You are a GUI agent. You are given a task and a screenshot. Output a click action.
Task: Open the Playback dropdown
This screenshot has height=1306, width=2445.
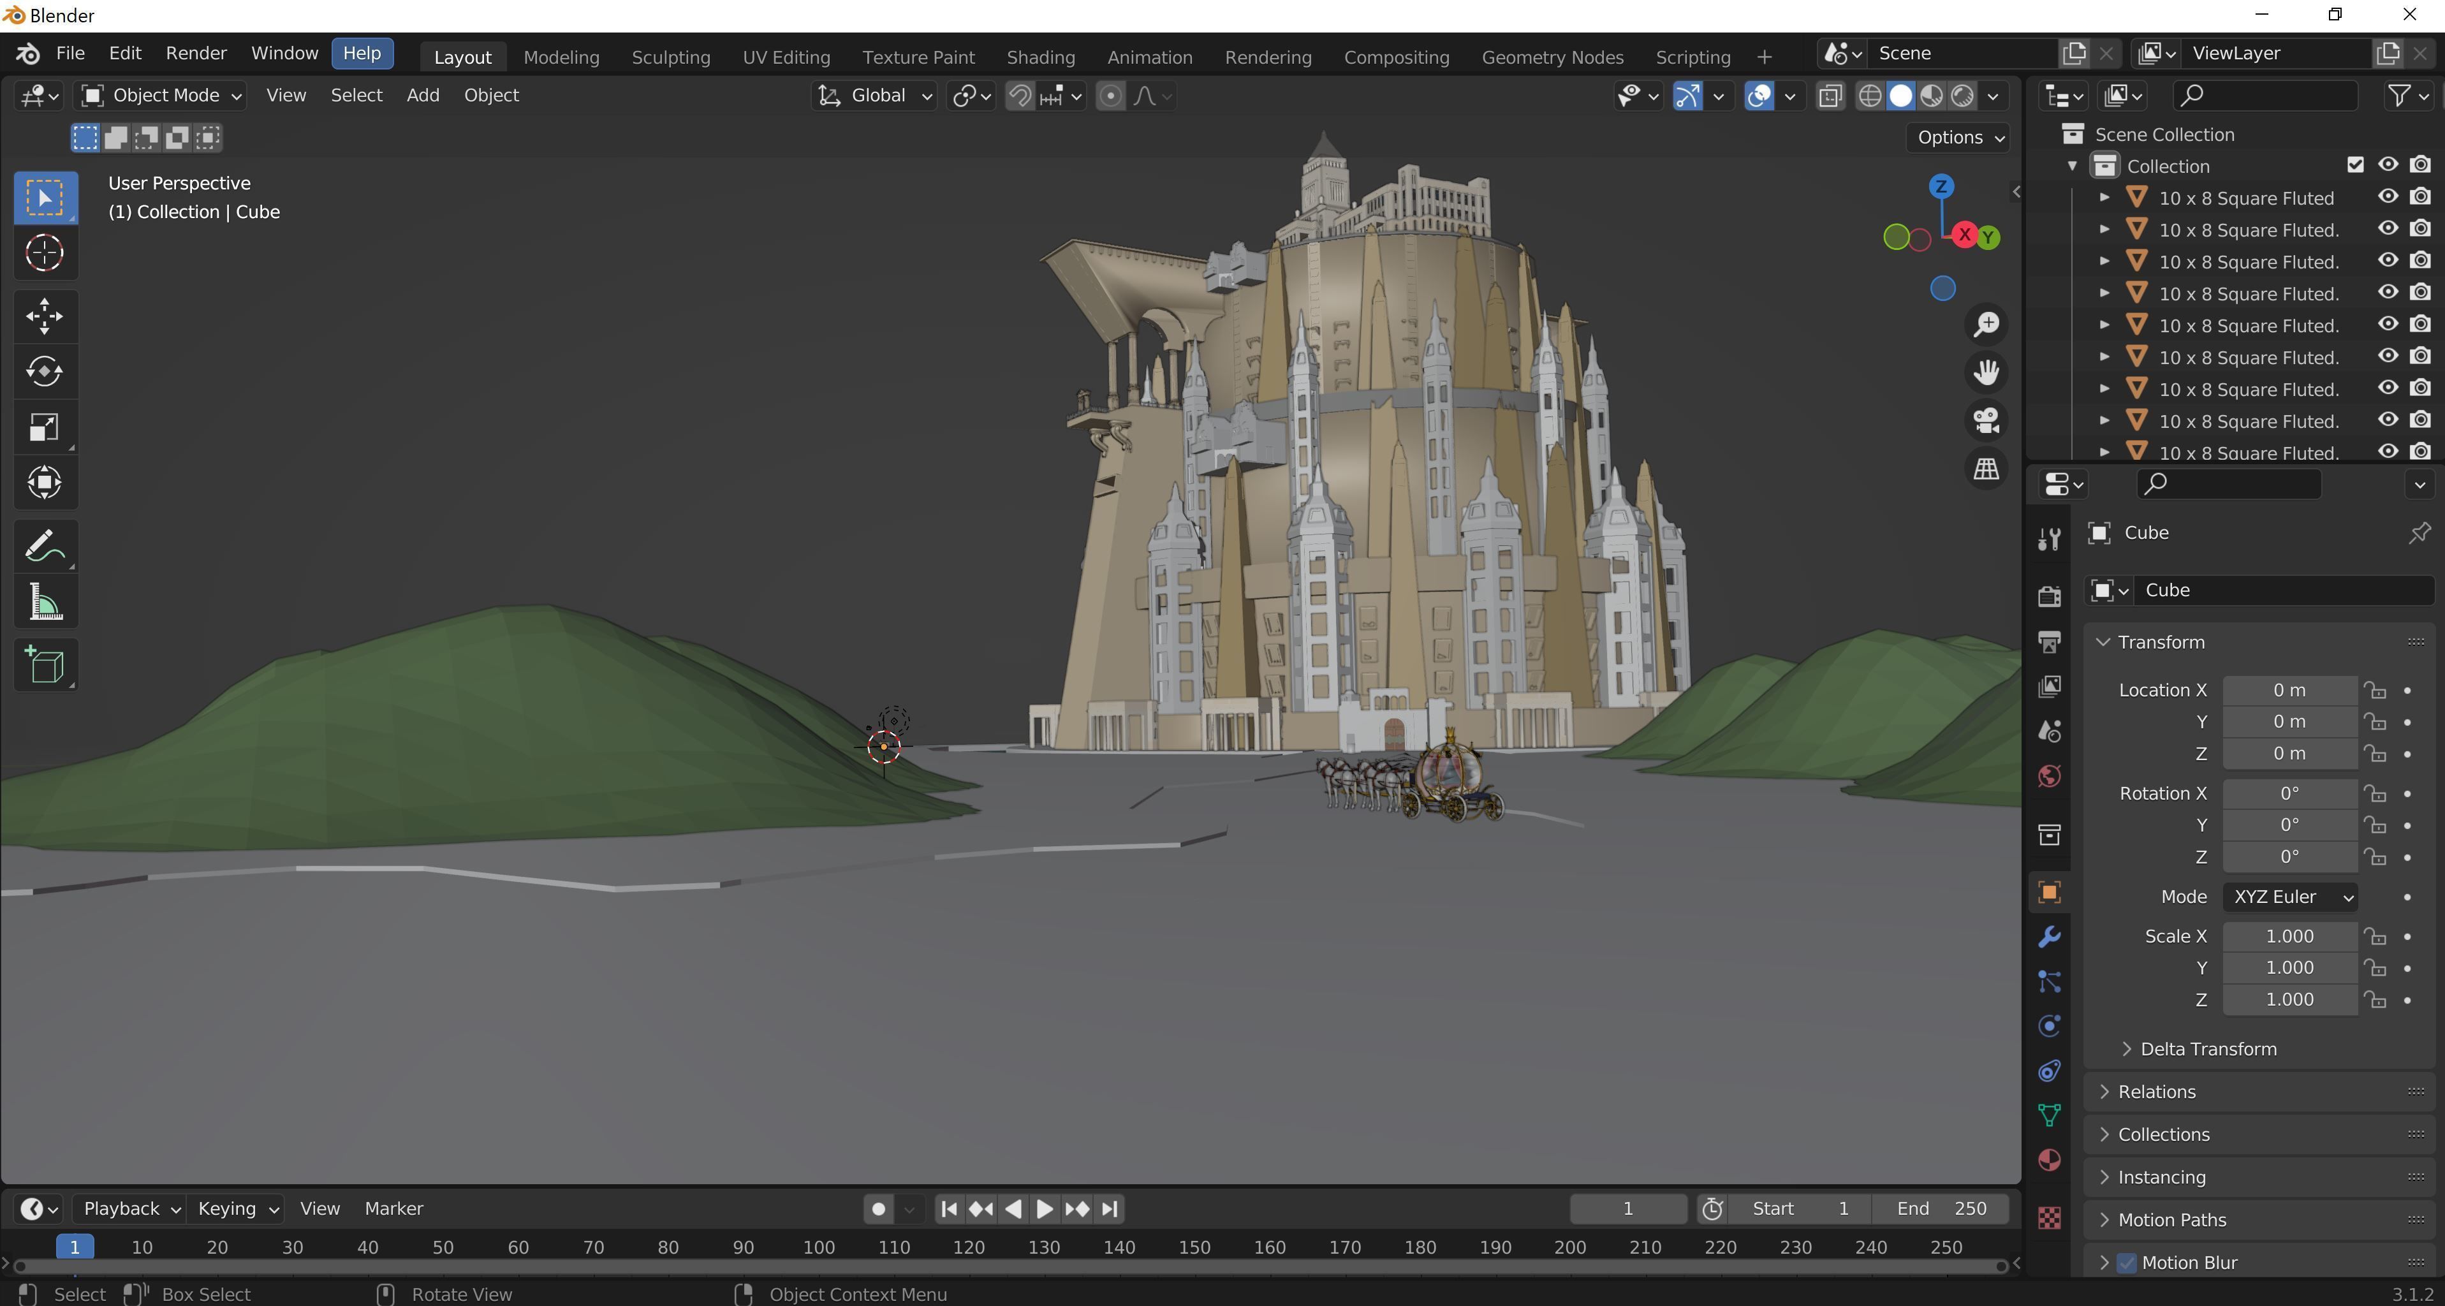coord(131,1209)
